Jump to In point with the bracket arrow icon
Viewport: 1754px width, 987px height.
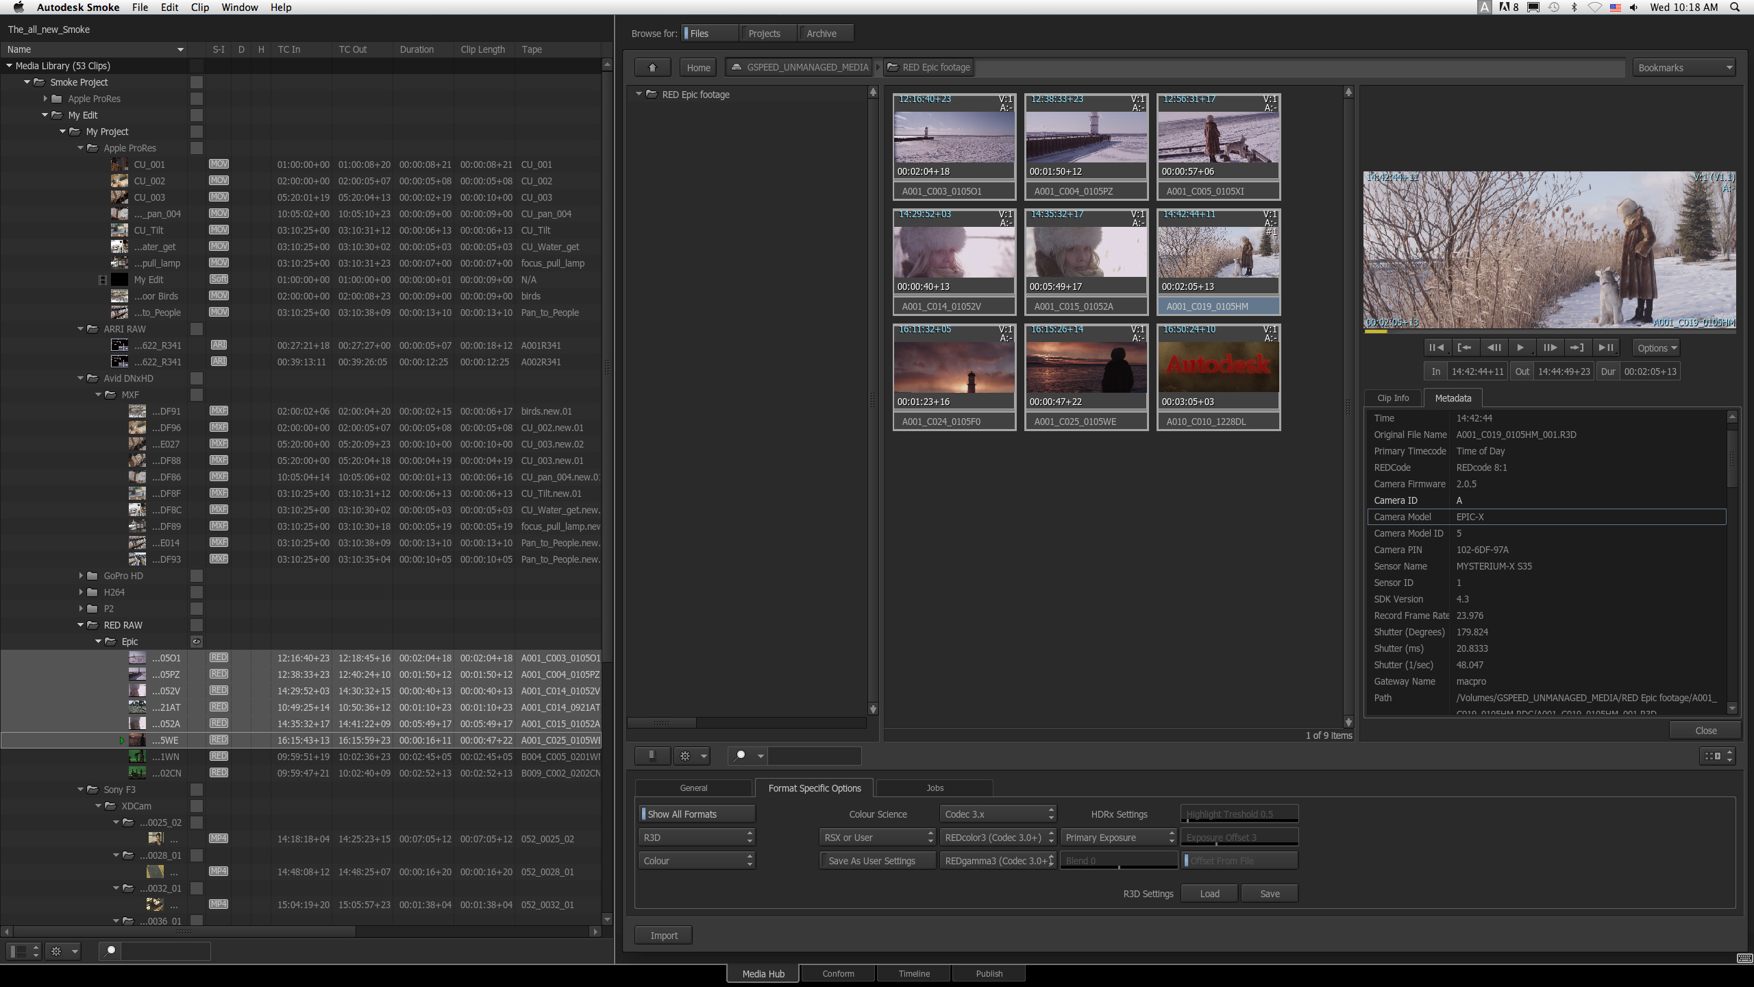pyautogui.click(x=1464, y=348)
